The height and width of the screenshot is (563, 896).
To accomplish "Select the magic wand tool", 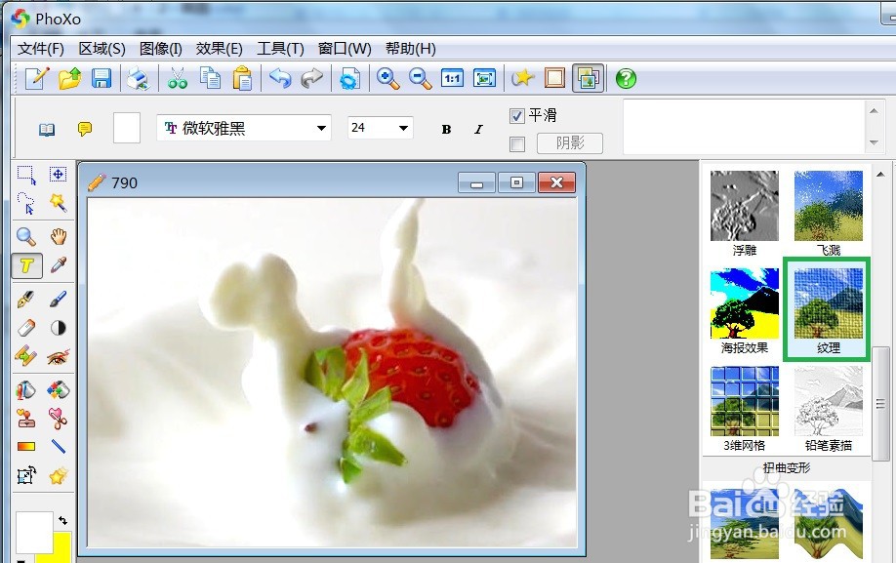I will click(x=58, y=202).
